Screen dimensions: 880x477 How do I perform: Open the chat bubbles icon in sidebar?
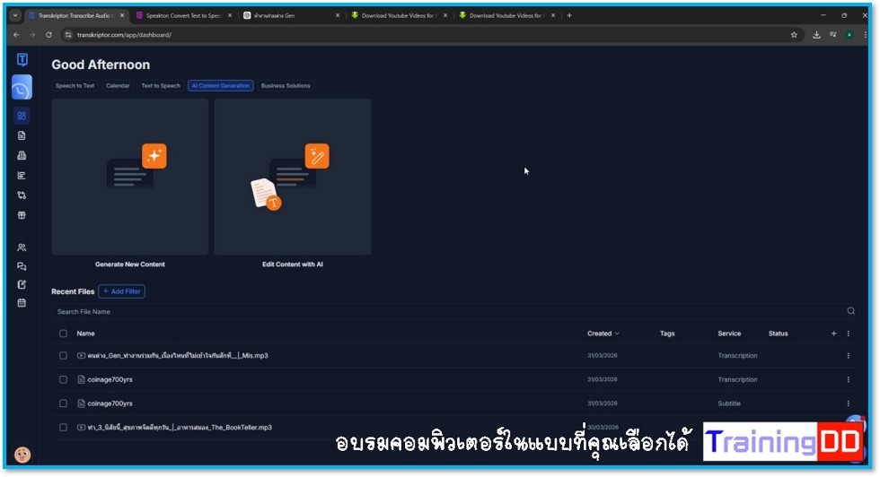point(22,266)
